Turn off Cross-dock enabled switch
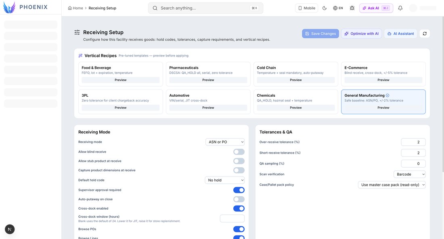The image size is (444, 239). [239, 208]
